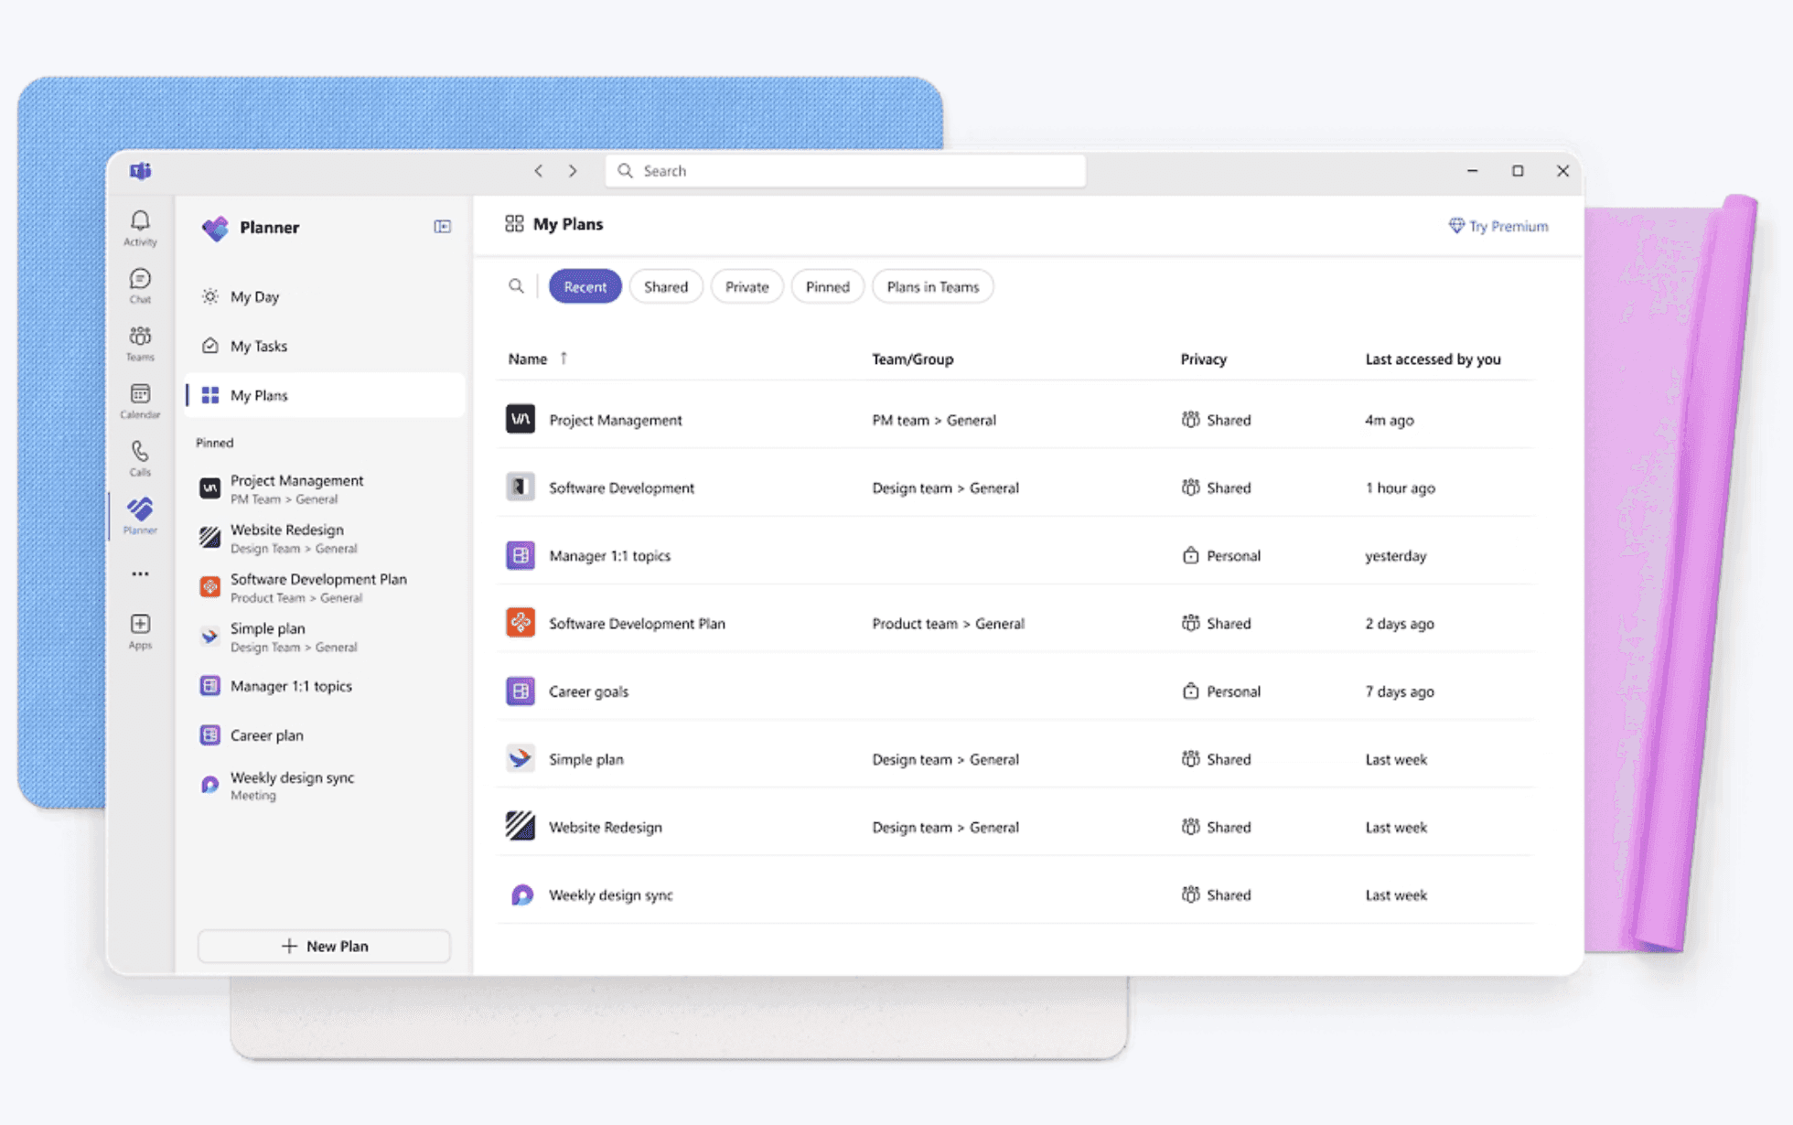
Task: Open the Apps store icon
Action: pyautogui.click(x=139, y=628)
